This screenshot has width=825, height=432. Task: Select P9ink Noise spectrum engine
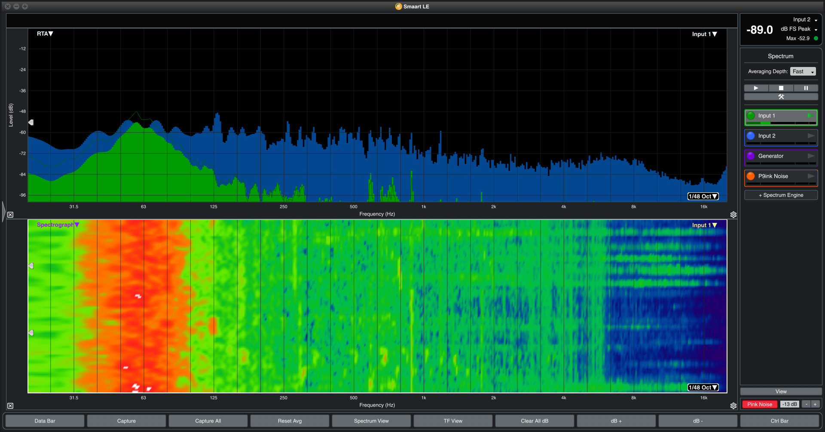(x=781, y=178)
